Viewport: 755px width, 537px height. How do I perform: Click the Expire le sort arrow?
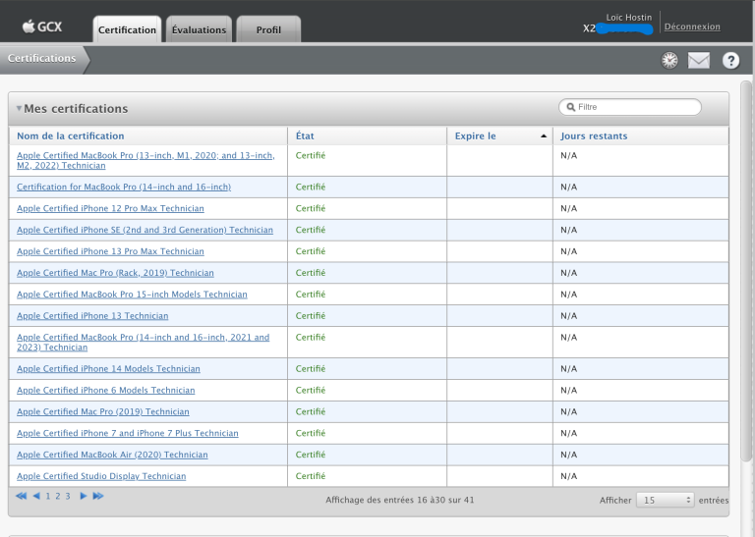544,136
